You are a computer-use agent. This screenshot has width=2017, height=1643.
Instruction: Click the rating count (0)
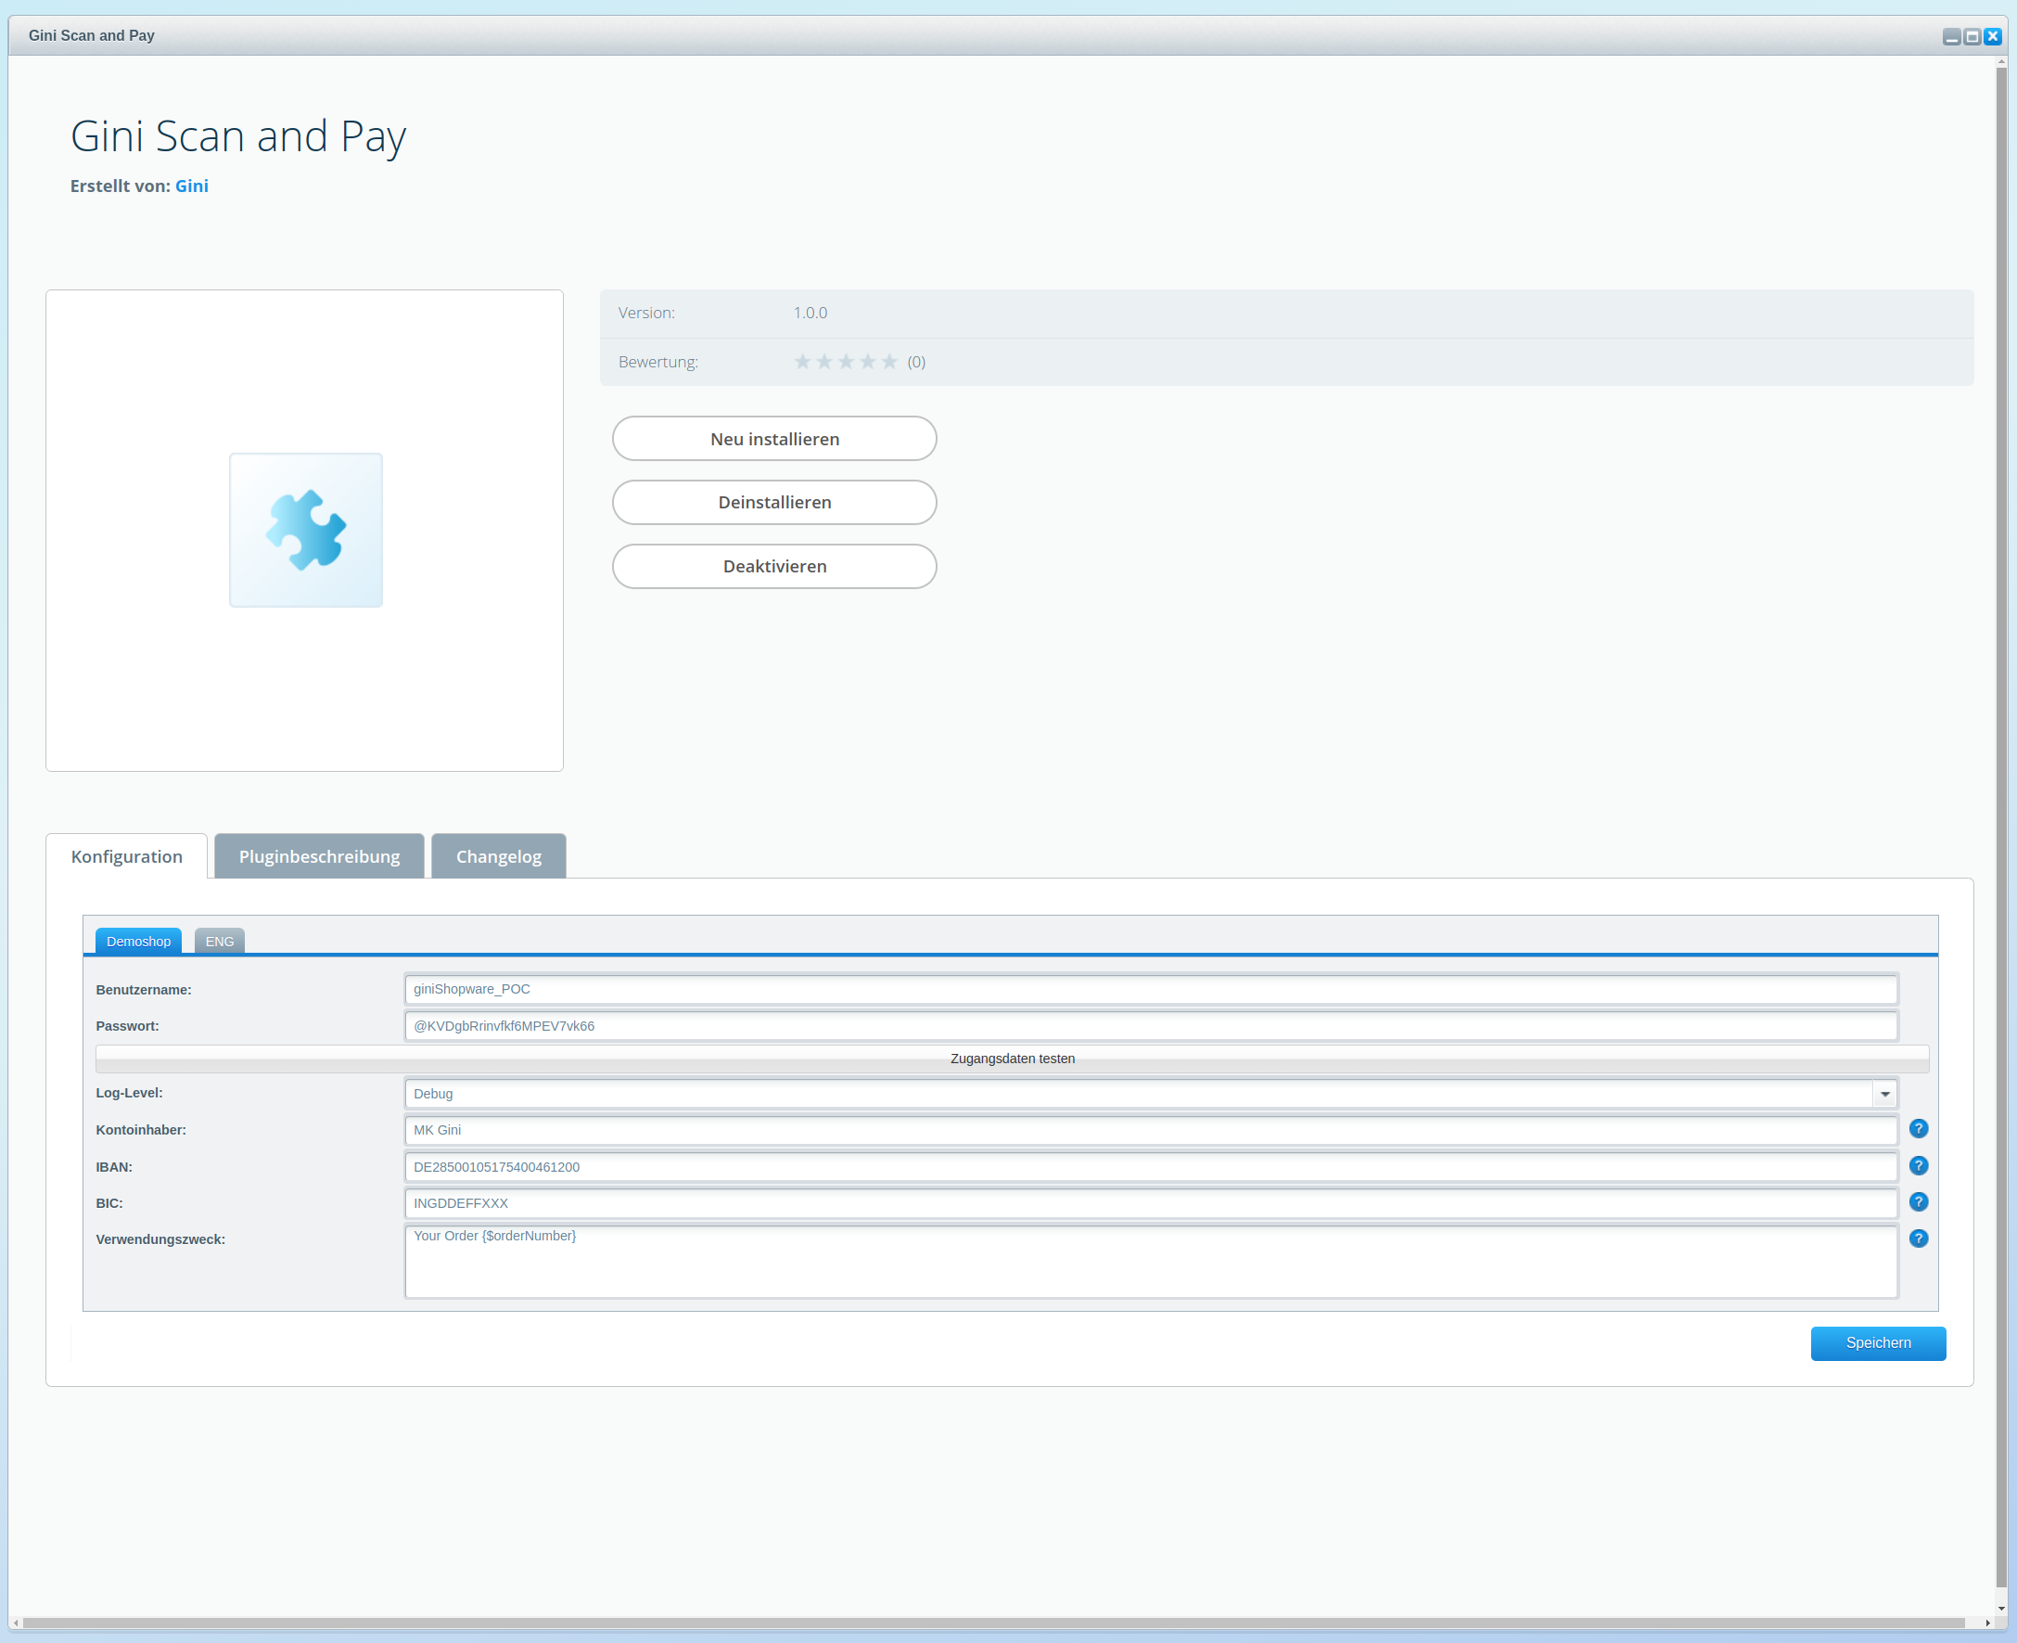click(x=917, y=362)
